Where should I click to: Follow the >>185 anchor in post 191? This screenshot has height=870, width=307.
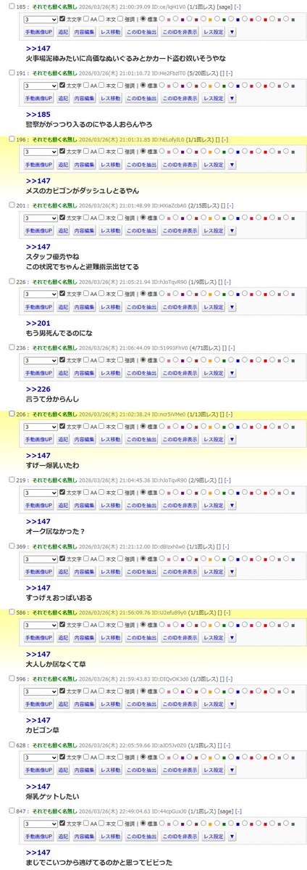[x=38, y=115]
